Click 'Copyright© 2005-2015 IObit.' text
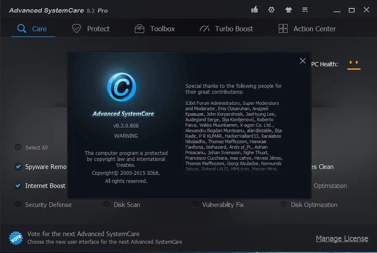The width and height of the screenshot is (377, 253). [126, 173]
